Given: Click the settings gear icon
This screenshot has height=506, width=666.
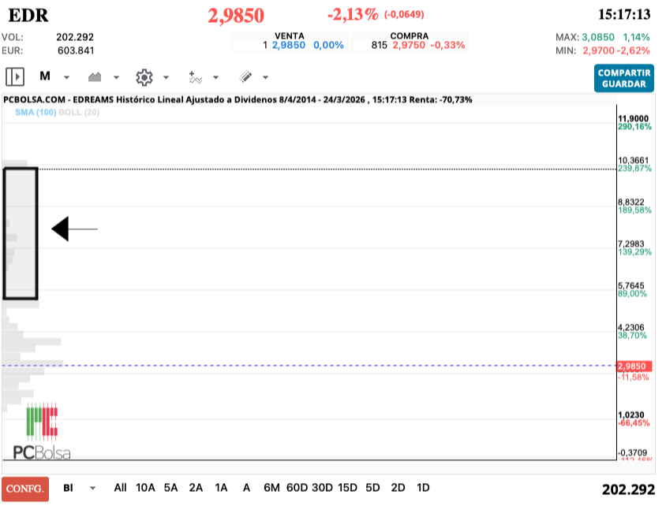Looking at the screenshot, I should tap(144, 77).
